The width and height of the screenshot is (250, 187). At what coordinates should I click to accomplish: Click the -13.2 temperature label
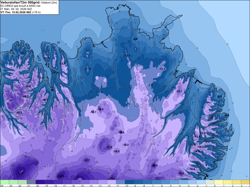click(203, 133)
